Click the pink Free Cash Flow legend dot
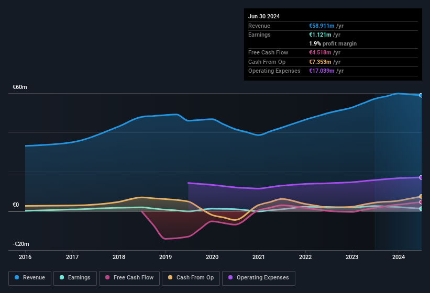Image resolution: width=430 pixels, height=293 pixels. click(107, 277)
